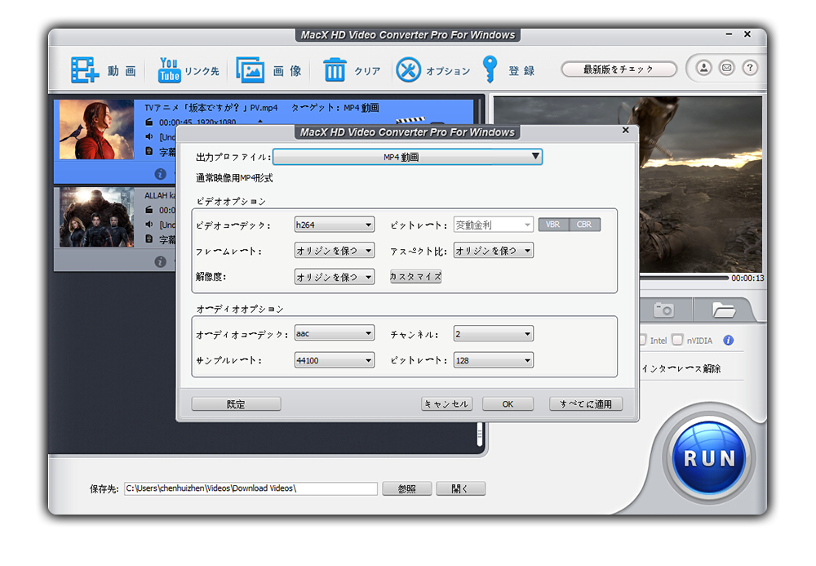Viewport: 816px width, 566px height.
Task: Open the アスペクト比 dropdown
Action: click(494, 251)
